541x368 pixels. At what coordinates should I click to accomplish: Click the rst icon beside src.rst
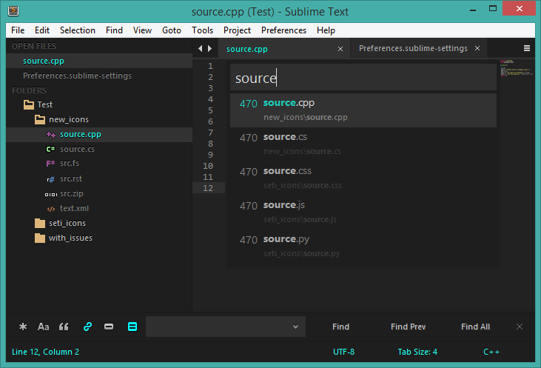(51, 179)
